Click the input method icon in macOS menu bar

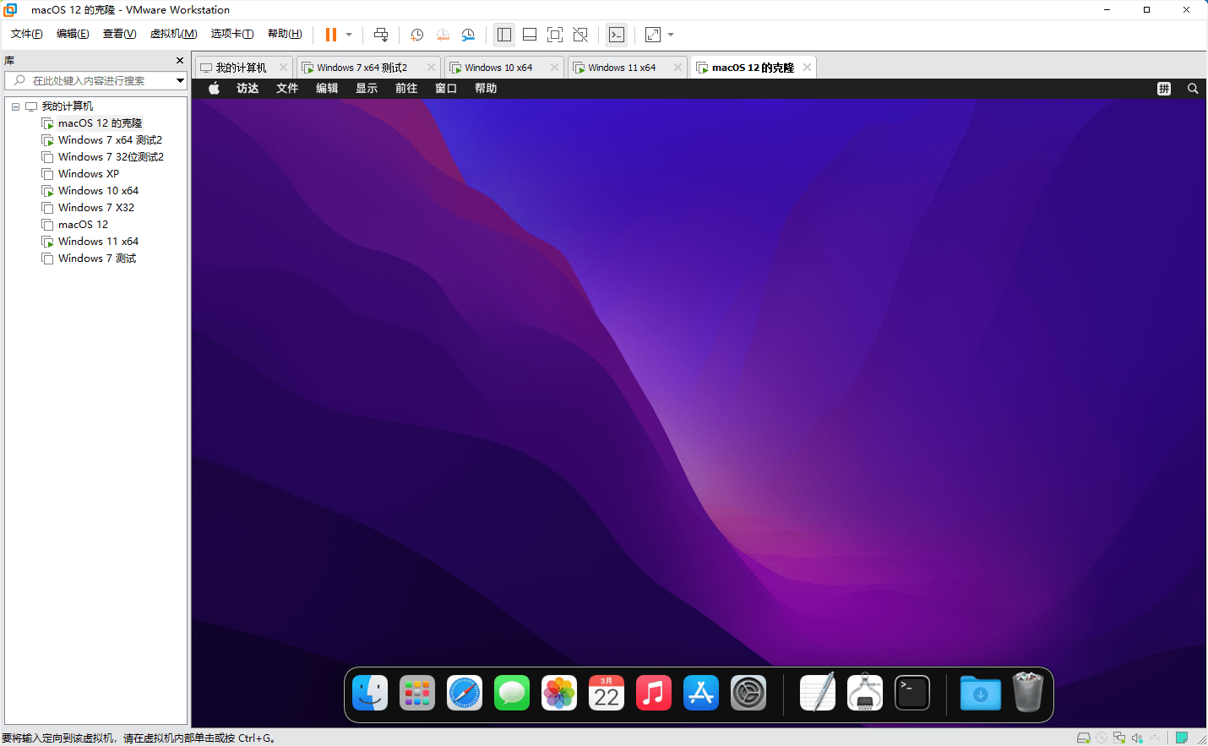coord(1164,89)
